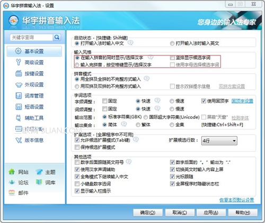Screen dimensions: 265x223
Task: Click the 邮件 envelope icon
Action: coord(12,192)
